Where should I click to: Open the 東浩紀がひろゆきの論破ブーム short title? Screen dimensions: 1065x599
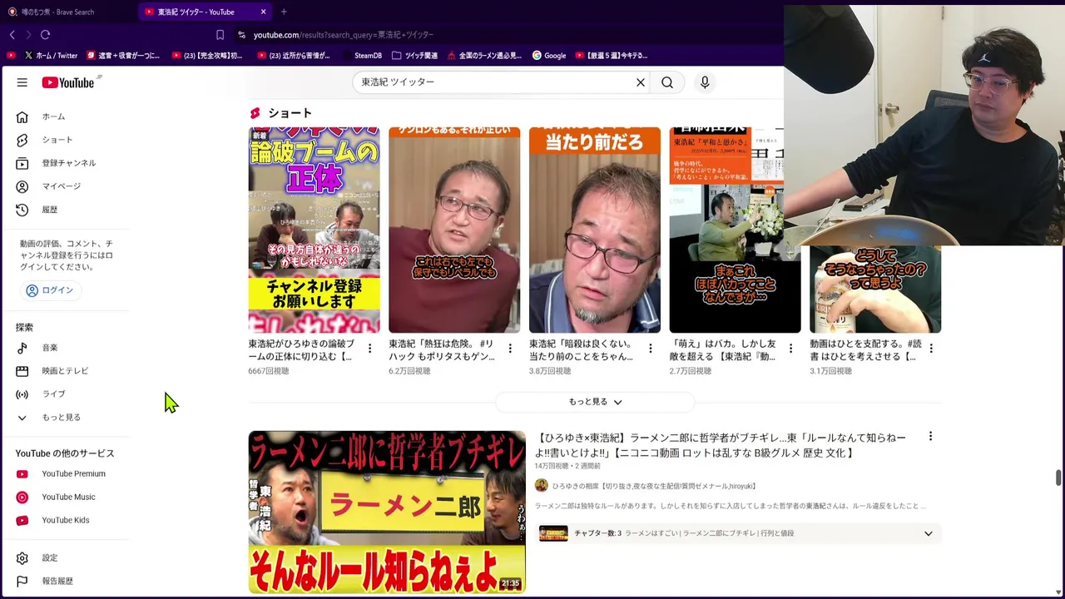(x=301, y=350)
